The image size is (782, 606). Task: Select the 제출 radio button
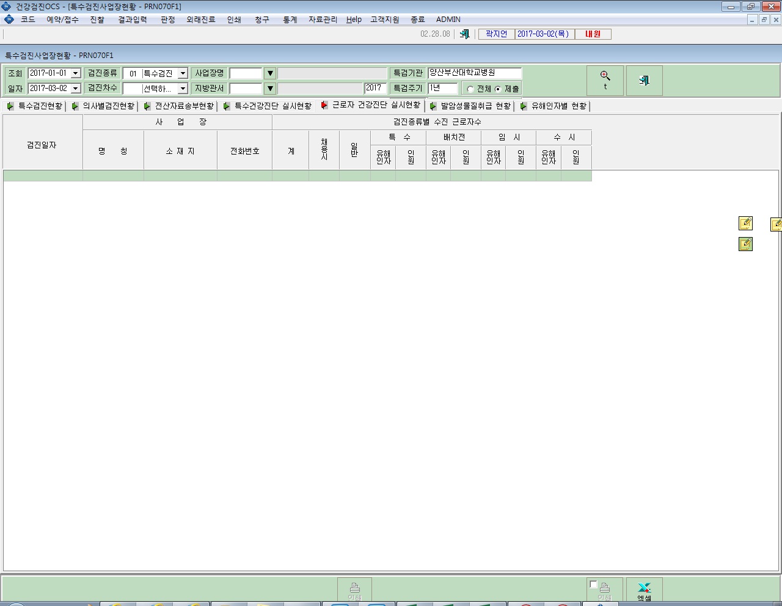498,89
